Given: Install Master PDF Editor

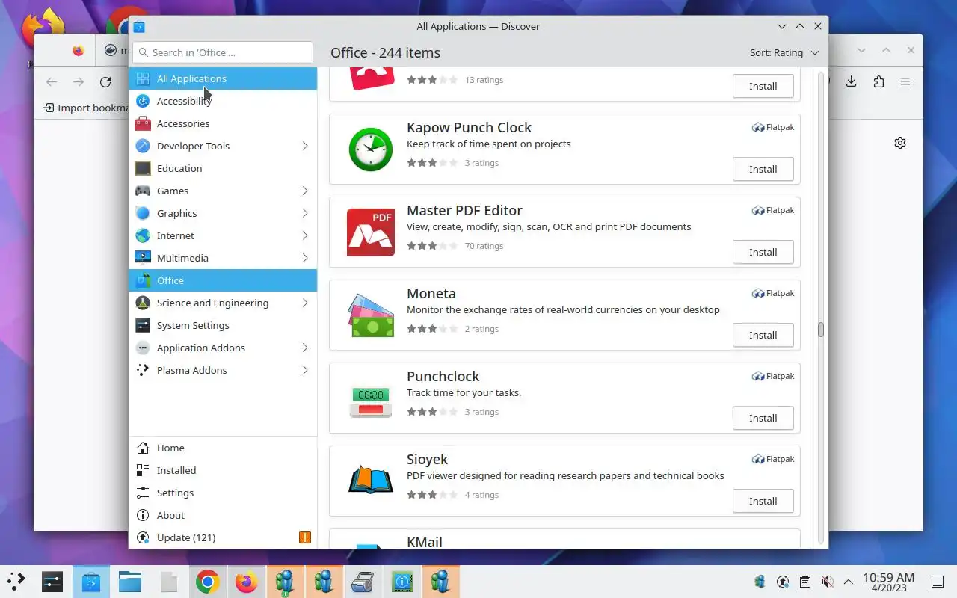Looking at the screenshot, I should click(763, 252).
